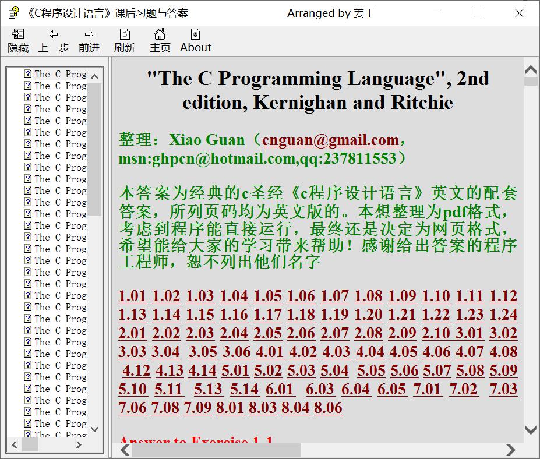Click the content pane's left scroll arrow

125,450
